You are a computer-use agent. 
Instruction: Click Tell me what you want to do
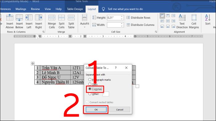[x=125, y=9]
